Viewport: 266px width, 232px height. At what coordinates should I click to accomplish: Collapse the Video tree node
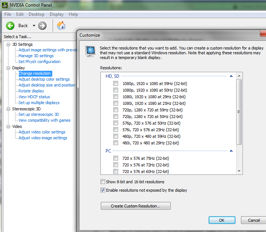click(8, 126)
